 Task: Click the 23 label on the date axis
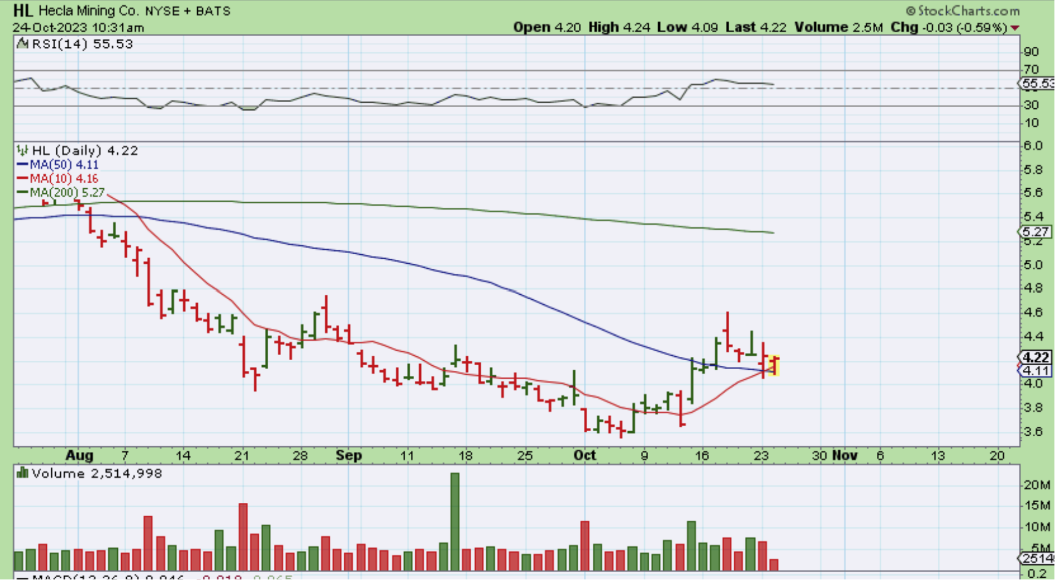click(x=761, y=455)
